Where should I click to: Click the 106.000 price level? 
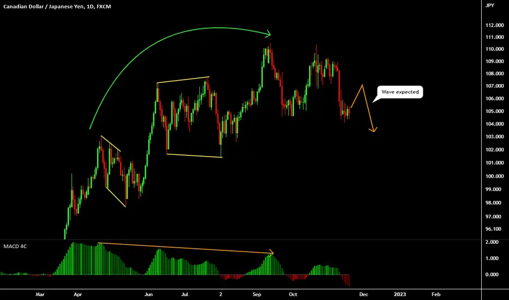point(494,99)
